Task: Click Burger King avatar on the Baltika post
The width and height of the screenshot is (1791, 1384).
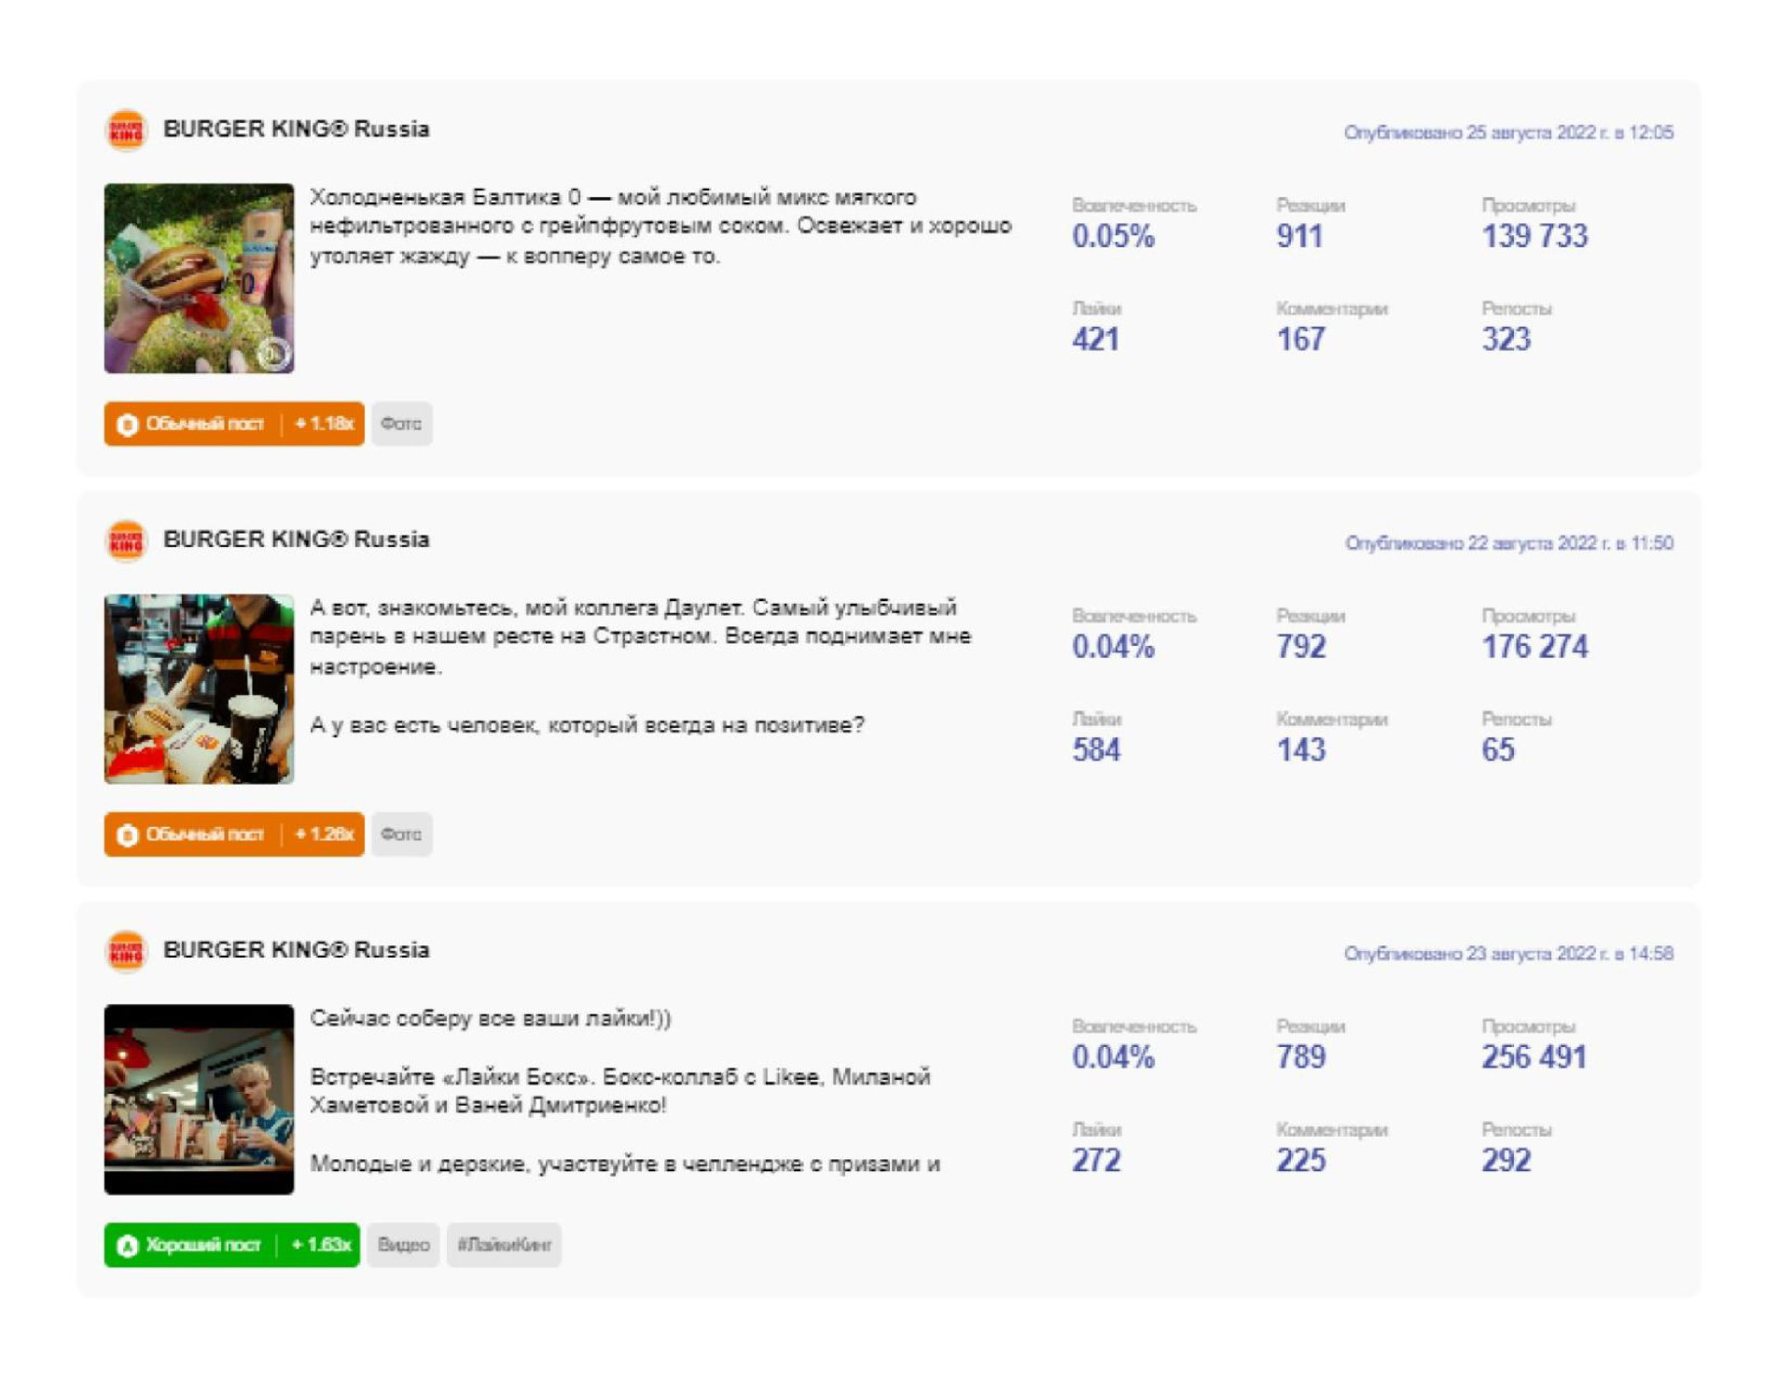Action: tap(126, 130)
